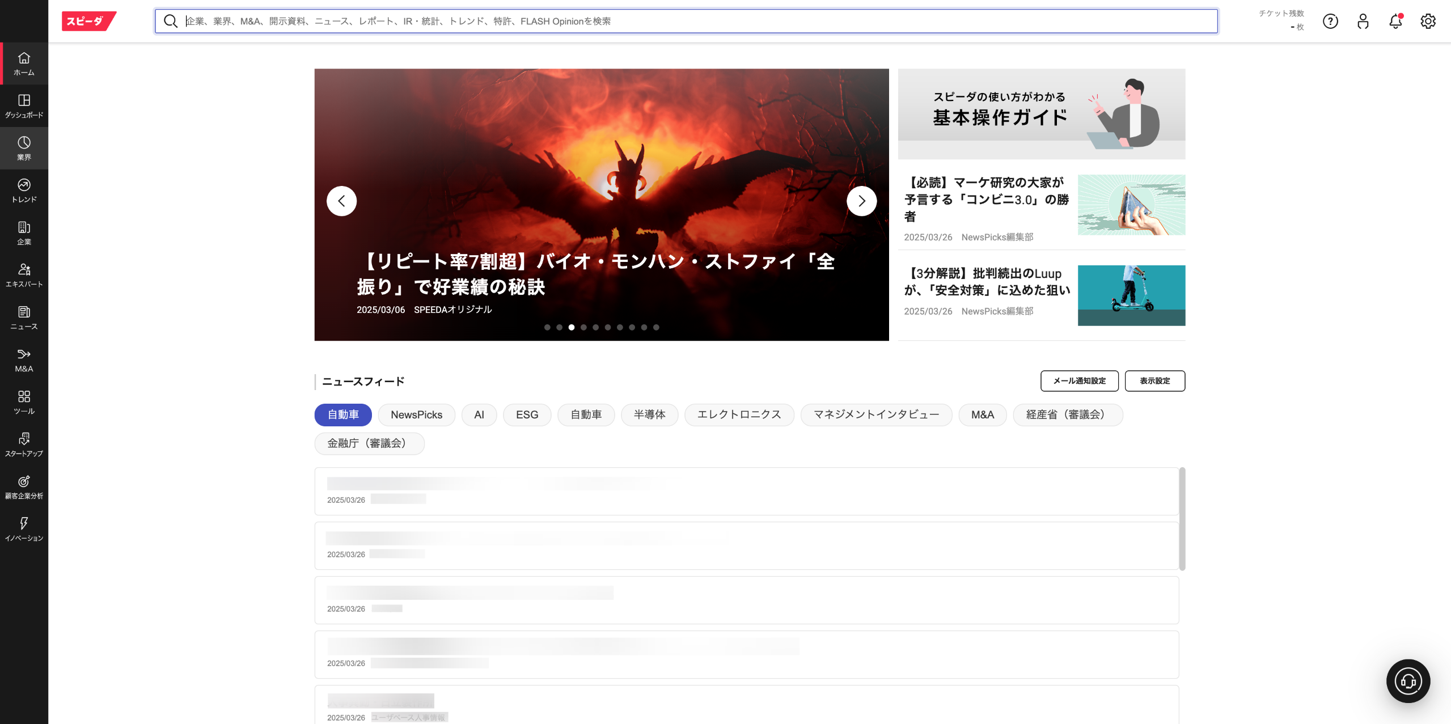Select the マネジメントインタビュー feed tab
The image size is (1451, 724).
(876, 414)
